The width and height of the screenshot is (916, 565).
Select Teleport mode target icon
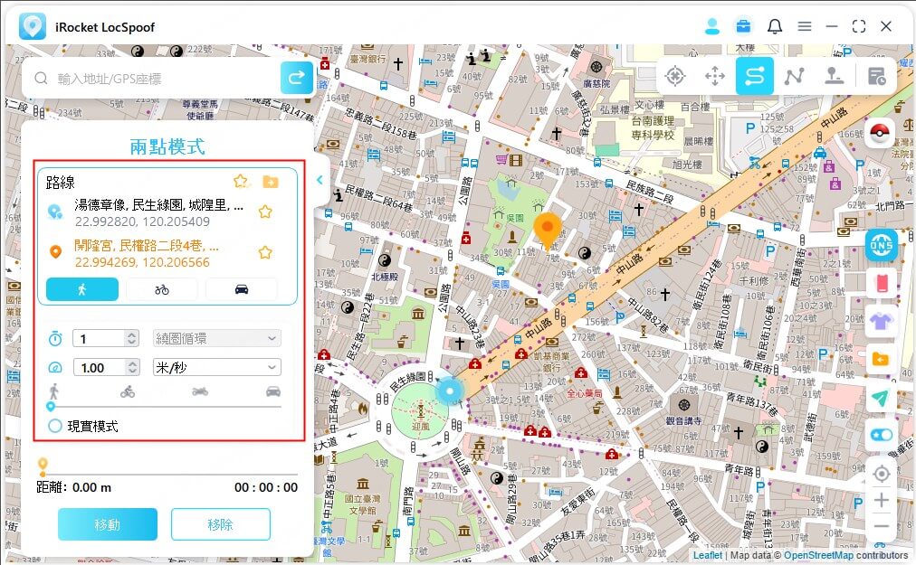tap(675, 76)
